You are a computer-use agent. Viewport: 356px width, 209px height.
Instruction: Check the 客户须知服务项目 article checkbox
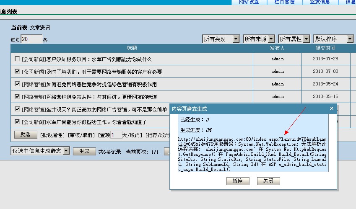point(17,59)
